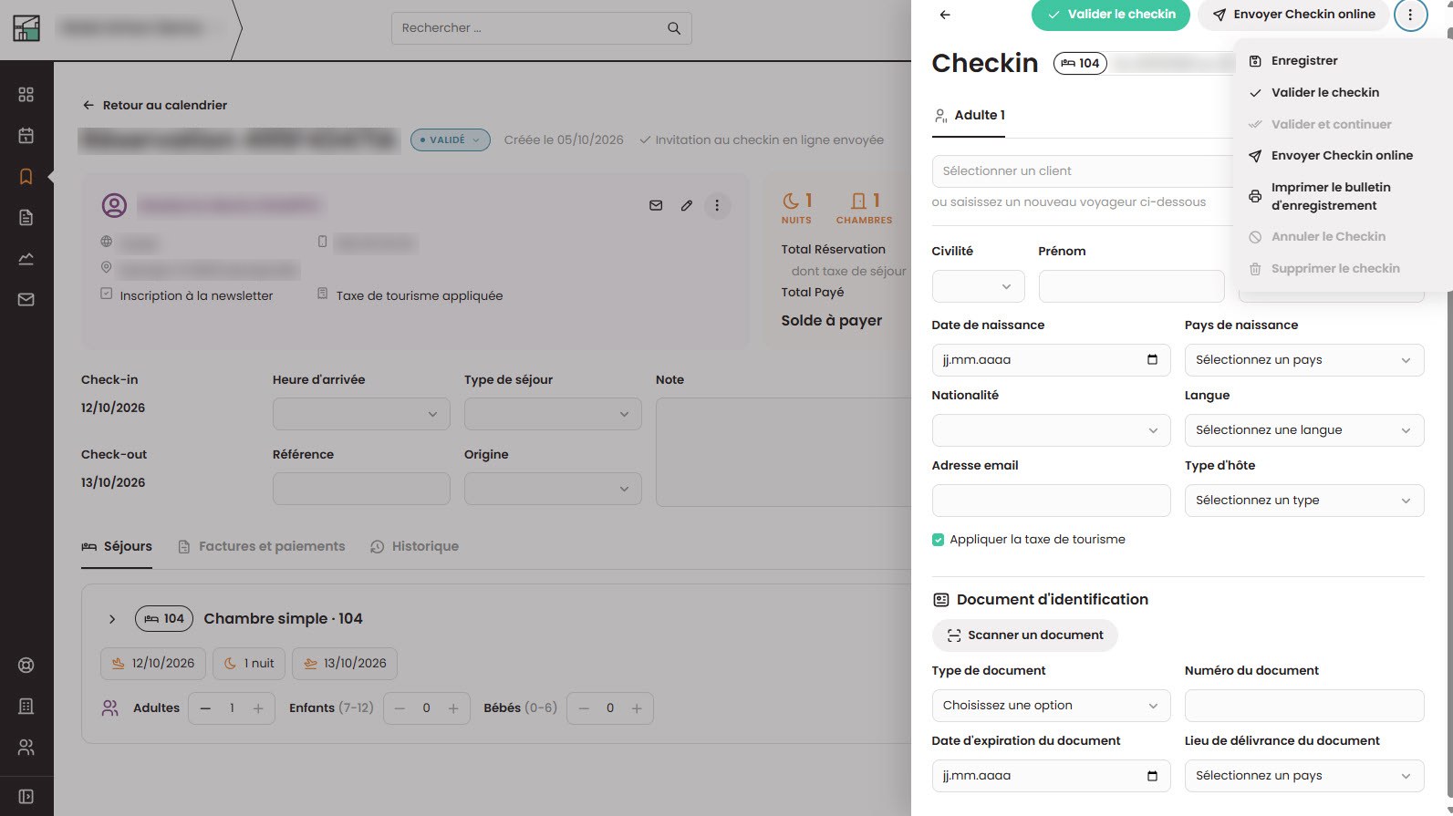Click the search magnifier icon
1453x816 pixels.
674,28
